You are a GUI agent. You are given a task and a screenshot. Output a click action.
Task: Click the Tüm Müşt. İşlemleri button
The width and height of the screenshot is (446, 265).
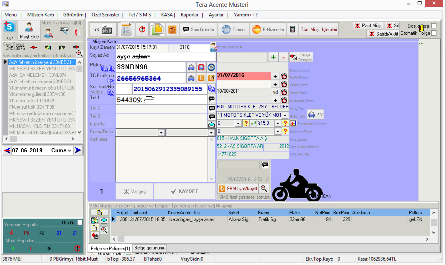pyautogui.click(x=319, y=30)
